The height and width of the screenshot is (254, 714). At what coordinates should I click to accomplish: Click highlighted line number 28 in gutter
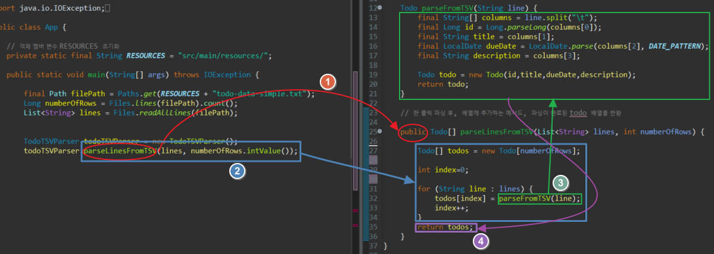pyautogui.click(x=374, y=160)
